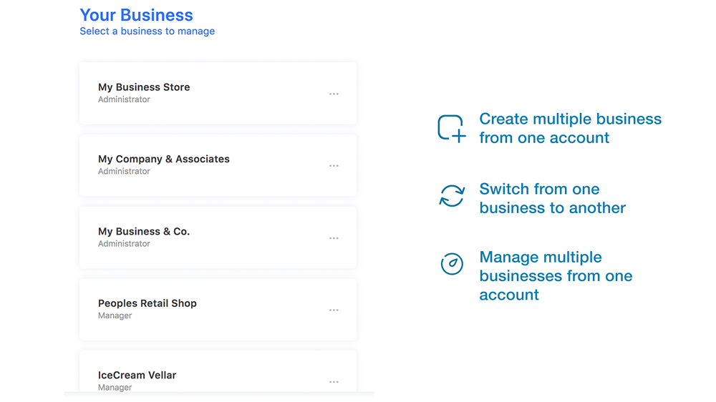Click the manage businesses dashboard gauge icon
The width and height of the screenshot is (716, 402).
[452, 264]
